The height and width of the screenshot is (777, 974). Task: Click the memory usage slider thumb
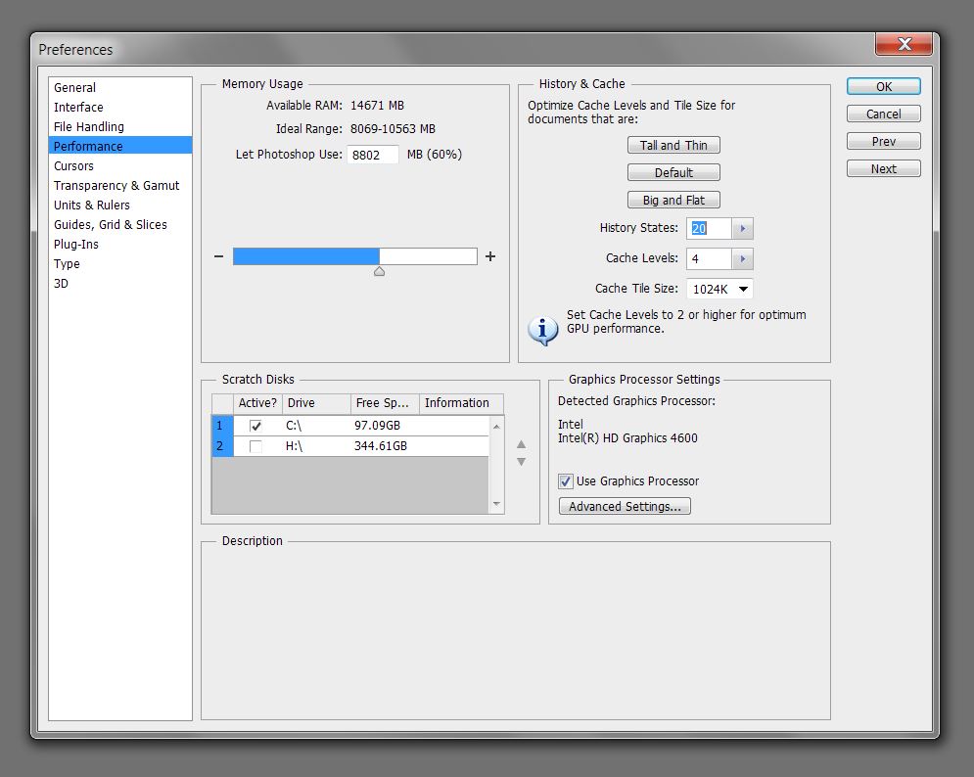pyautogui.click(x=379, y=271)
